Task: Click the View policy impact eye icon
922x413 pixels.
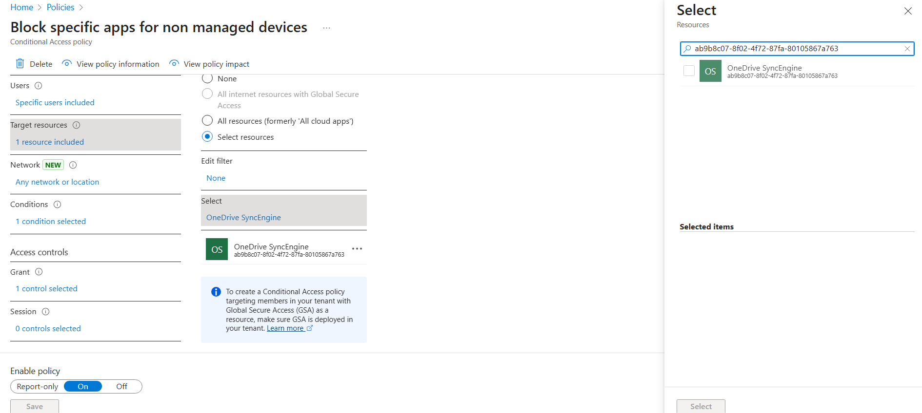Action: coord(174,63)
